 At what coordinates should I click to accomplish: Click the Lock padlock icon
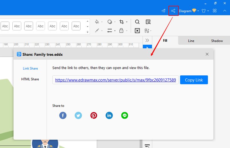pos(121,31)
